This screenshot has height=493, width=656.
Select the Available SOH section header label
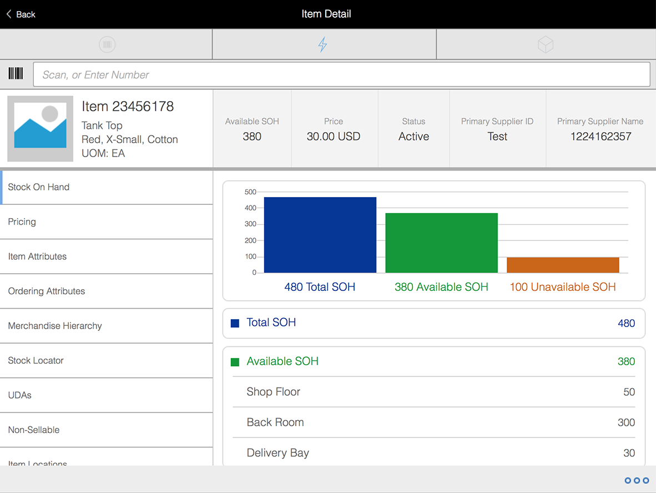pyautogui.click(x=282, y=361)
